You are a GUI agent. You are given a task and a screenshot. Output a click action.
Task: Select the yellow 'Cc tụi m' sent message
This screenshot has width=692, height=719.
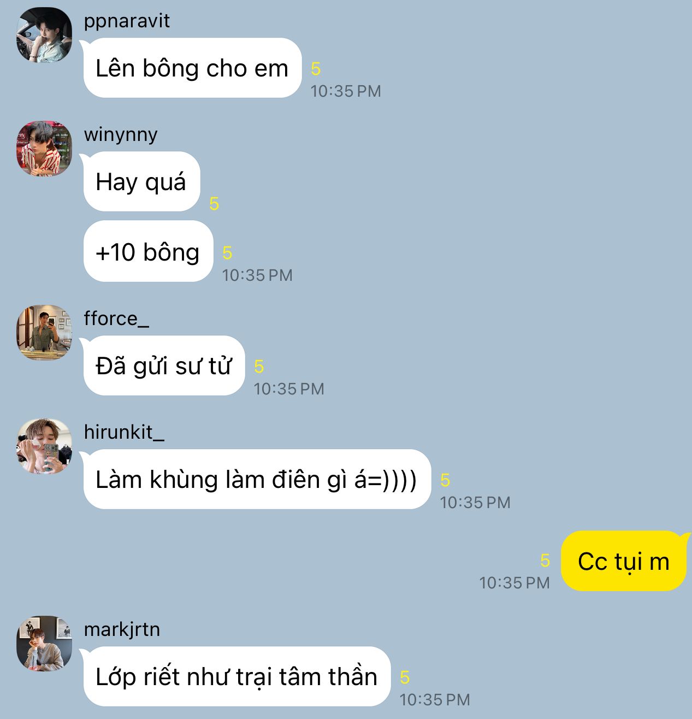coord(623,561)
